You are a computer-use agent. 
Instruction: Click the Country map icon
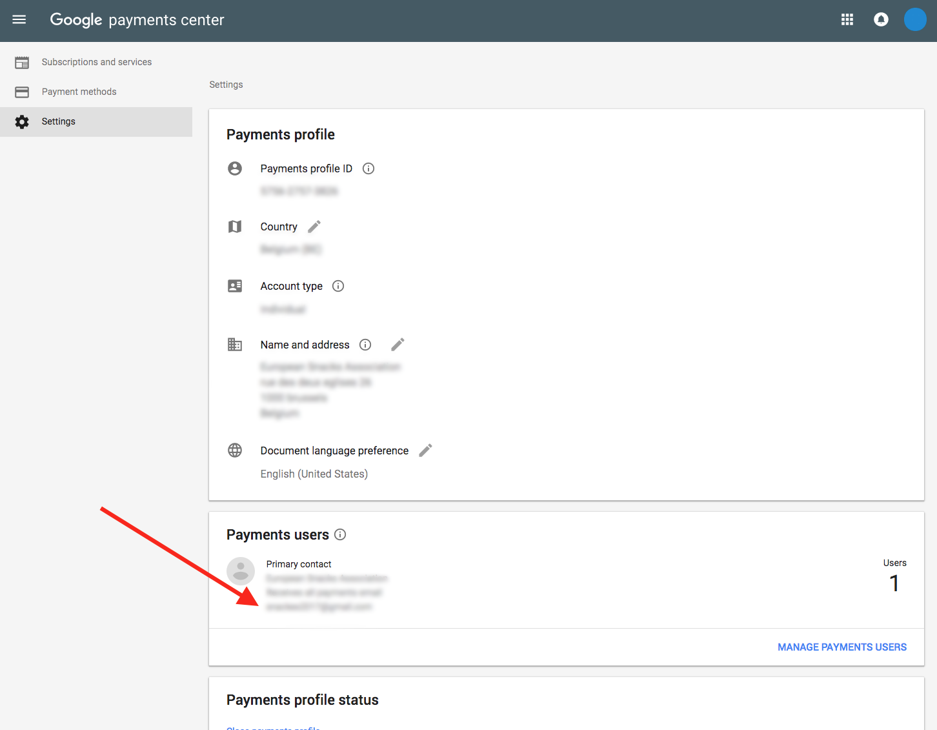click(235, 227)
